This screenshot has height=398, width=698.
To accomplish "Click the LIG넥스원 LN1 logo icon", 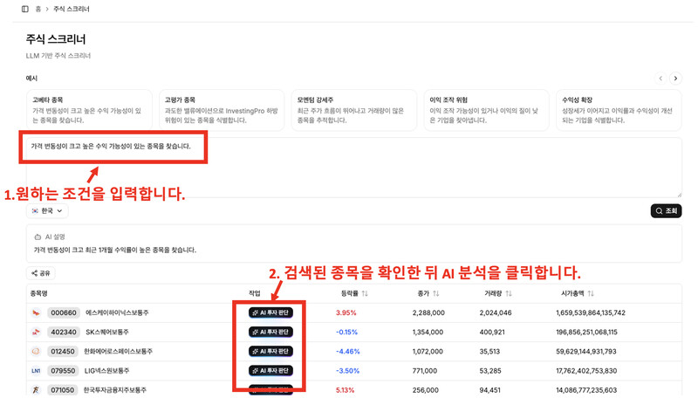I will click(36, 370).
